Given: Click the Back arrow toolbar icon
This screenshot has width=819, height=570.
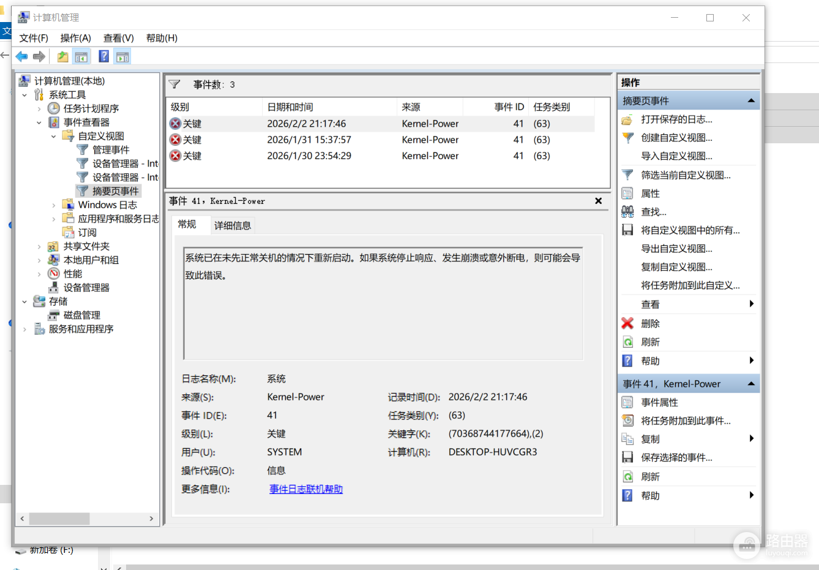Looking at the screenshot, I should (22, 57).
